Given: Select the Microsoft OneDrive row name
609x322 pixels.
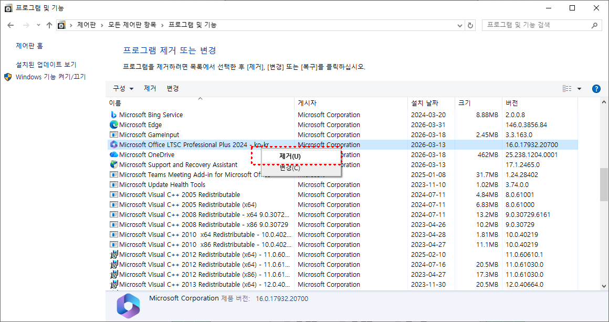Looking at the screenshot, I should [x=147, y=154].
